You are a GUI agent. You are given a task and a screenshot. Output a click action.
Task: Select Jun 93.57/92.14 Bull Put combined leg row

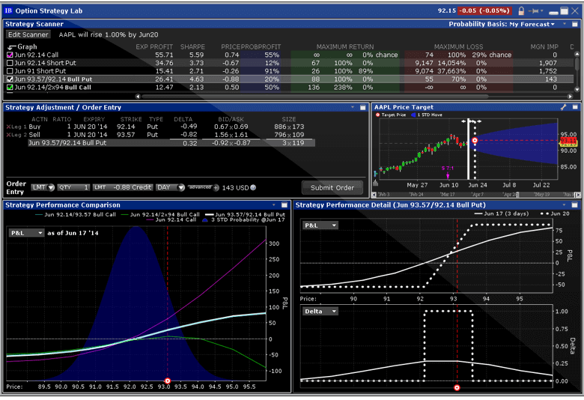click(x=171, y=143)
